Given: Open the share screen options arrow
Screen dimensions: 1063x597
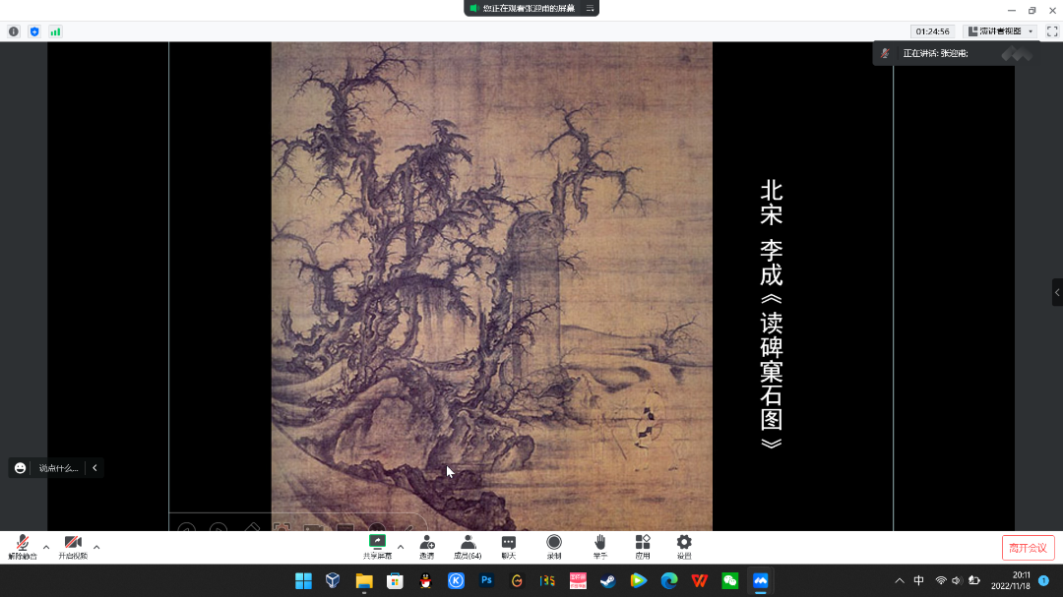Looking at the screenshot, I should [401, 547].
